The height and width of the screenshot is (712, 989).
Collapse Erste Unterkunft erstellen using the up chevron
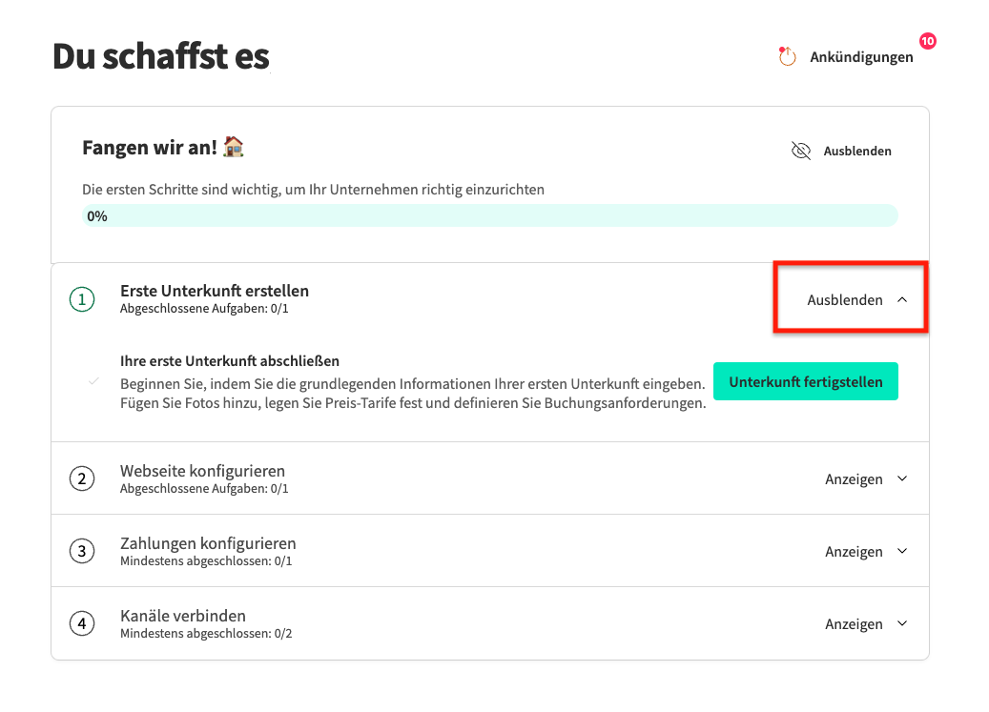pyautogui.click(x=902, y=299)
